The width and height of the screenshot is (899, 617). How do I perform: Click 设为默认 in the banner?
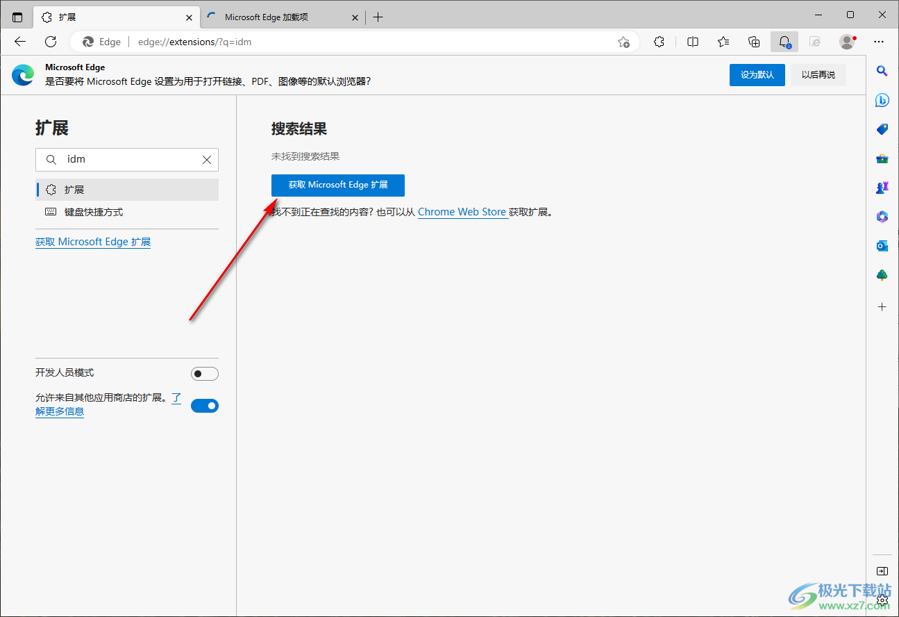(x=757, y=75)
